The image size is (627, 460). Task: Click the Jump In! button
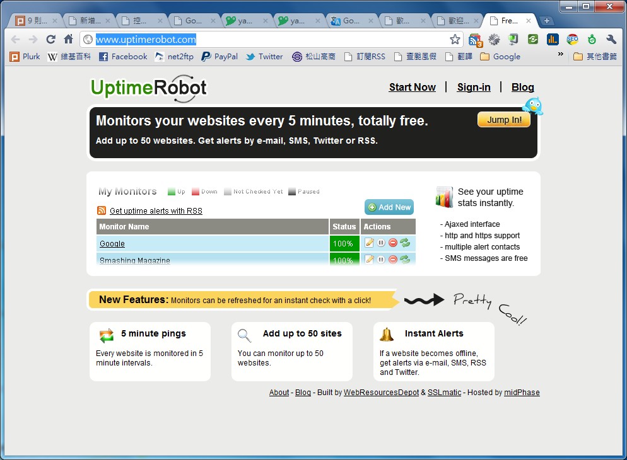click(x=504, y=120)
